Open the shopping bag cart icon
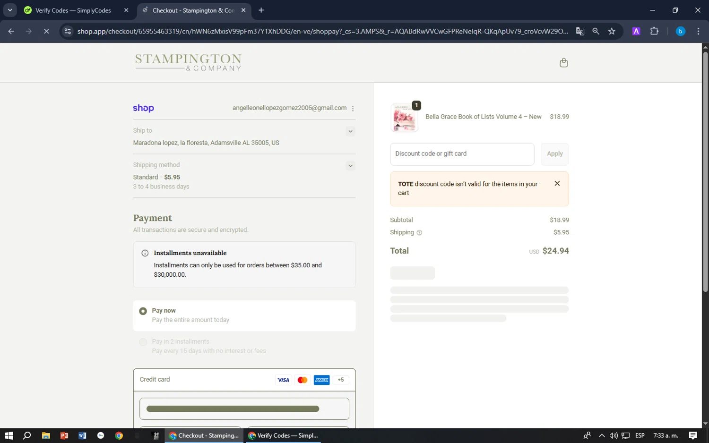 [563, 63]
